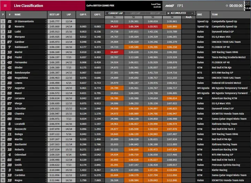Select rider name Vierge

[18, 104]
